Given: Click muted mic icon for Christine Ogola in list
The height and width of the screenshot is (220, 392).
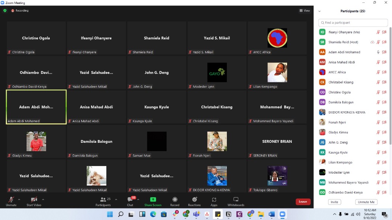Looking at the screenshot, I should point(378,92).
